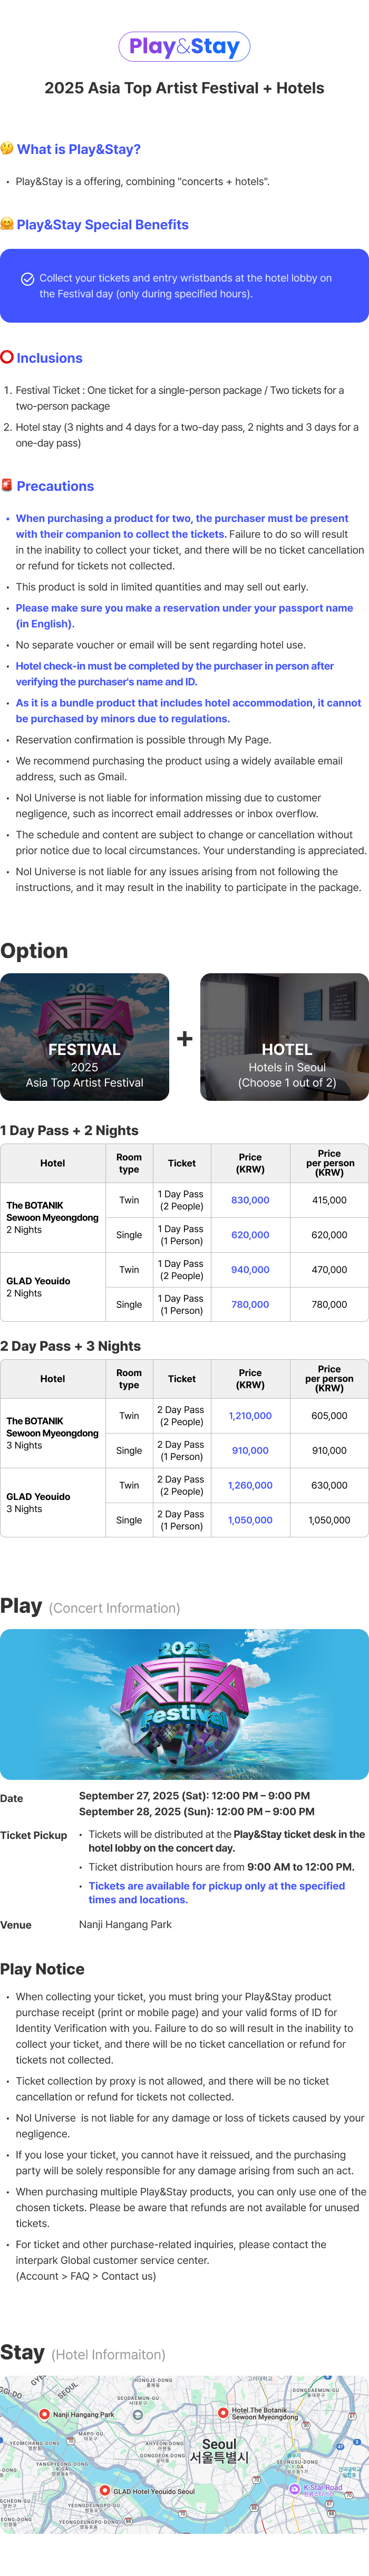Click 'GLAD Yeouido 3 Nights' hotel cell
The height and width of the screenshot is (2576, 369).
tap(53, 1502)
